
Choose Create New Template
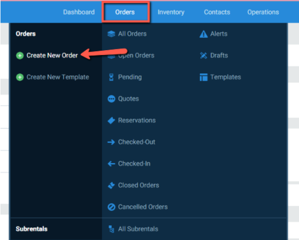point(58,77)
